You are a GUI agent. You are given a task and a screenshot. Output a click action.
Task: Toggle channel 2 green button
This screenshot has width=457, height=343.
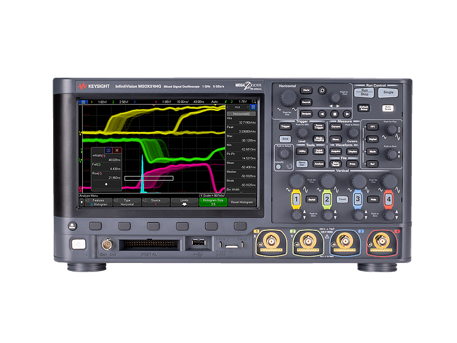click(x=327, y=199)
